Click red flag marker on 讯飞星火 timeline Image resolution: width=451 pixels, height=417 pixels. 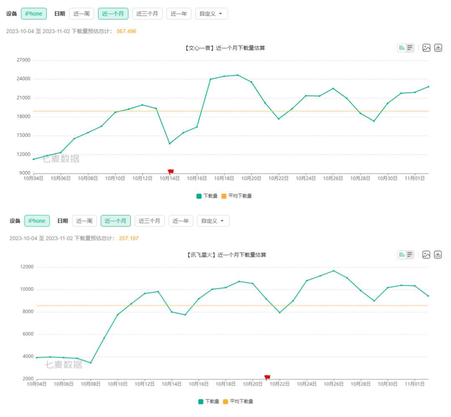(267, 377)
